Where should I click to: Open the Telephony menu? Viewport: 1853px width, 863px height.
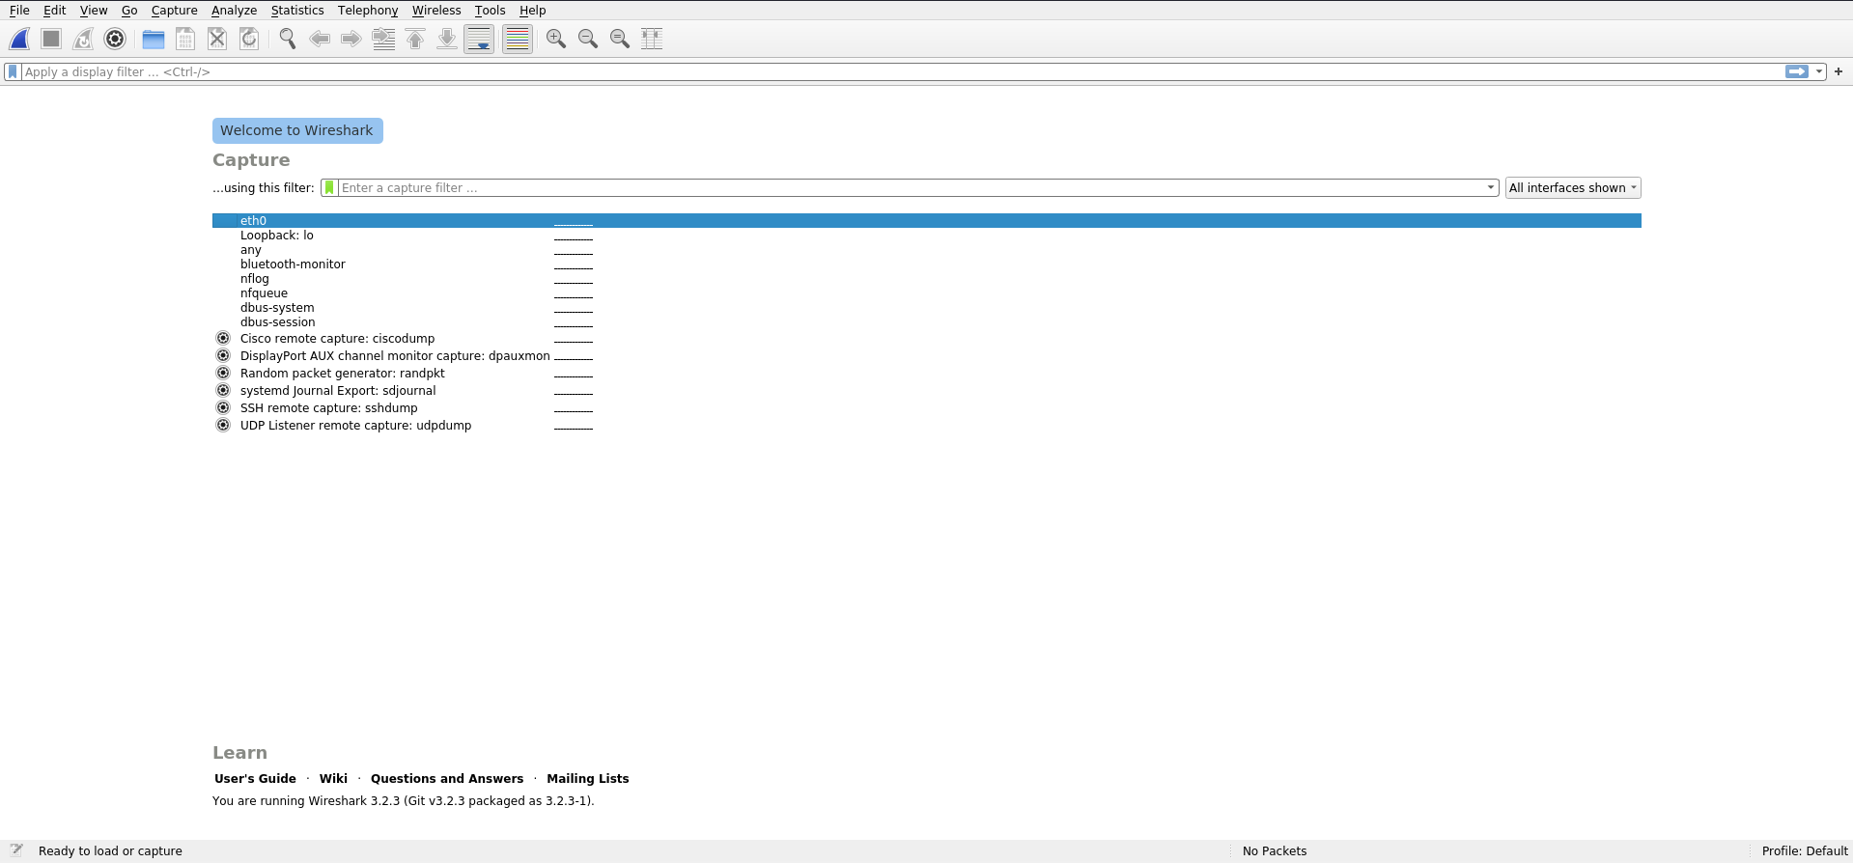click(368, 11)
